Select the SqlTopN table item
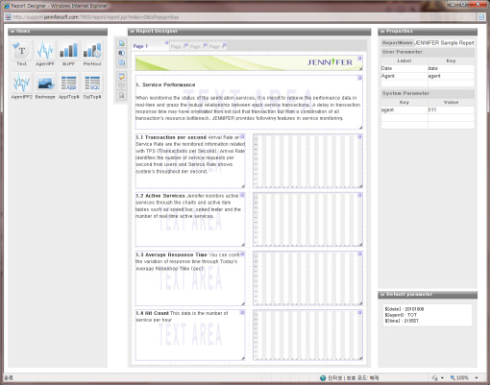The height and width of the screenshot is (385, 490). click(92, 83)
